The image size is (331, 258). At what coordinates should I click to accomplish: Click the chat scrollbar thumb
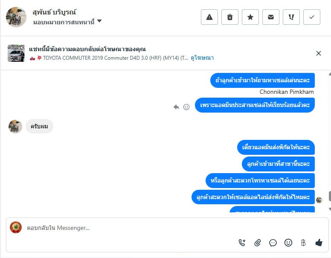[x=330, y=196]
